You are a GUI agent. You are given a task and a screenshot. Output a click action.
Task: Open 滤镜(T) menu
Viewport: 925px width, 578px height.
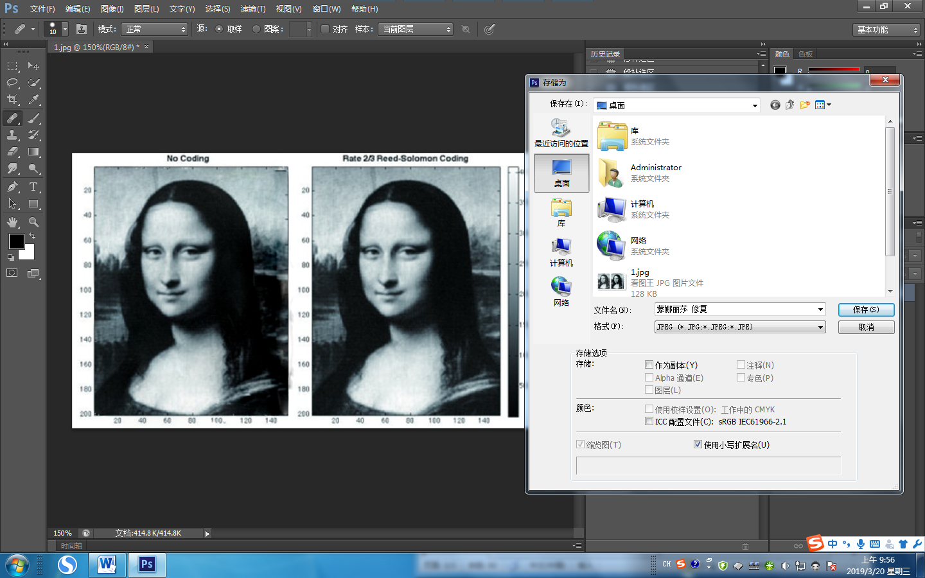(x=253, y=9)
